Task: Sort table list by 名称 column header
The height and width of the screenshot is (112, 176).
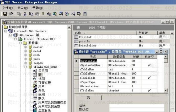Action: coord(105,33)
